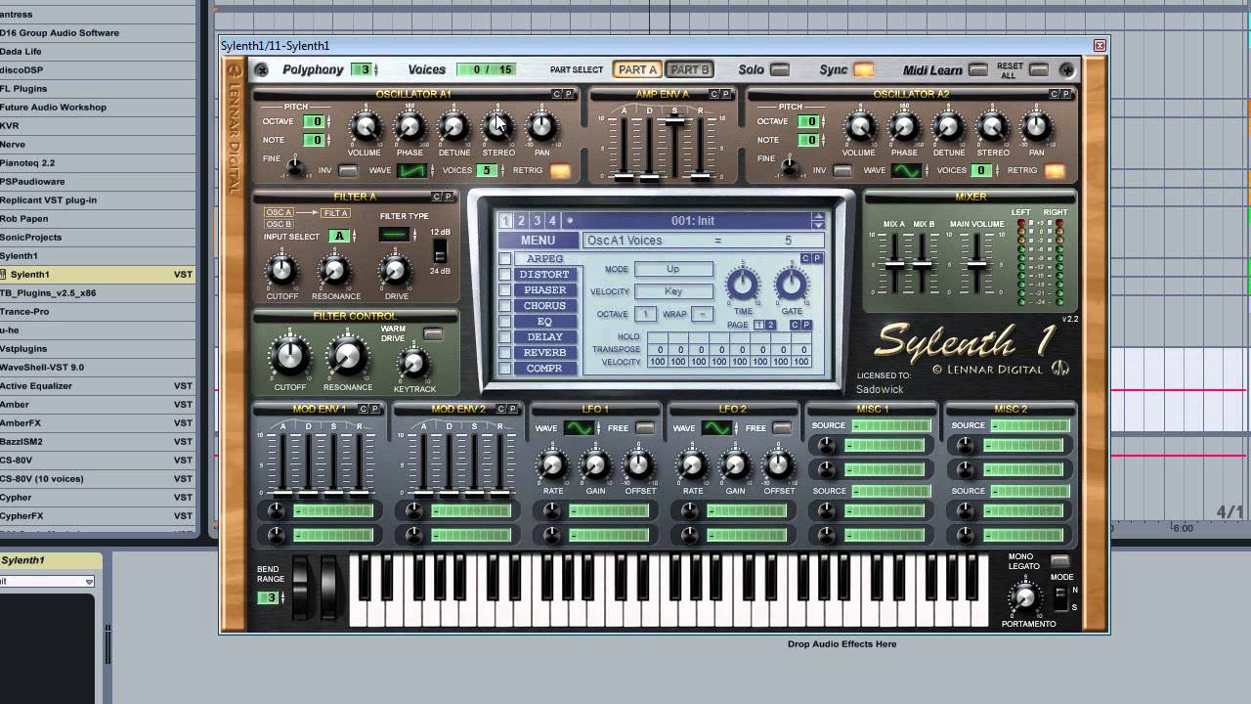Image resolution: width=1251 pixels, height=704 pixels.
Task: Click Oscillator A2 Detune knob
Action: tap(948, 127)
